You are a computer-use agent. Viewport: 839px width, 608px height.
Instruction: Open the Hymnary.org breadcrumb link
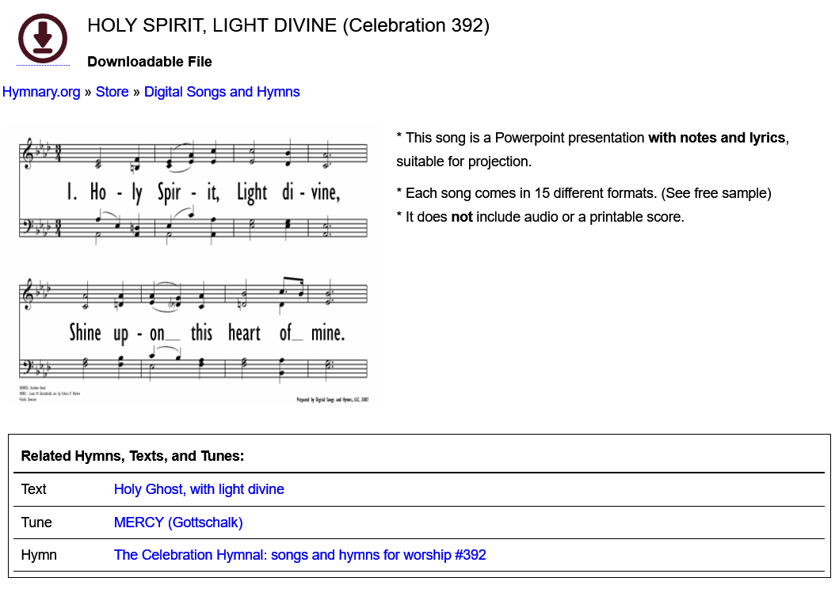(x=41, y=92)
